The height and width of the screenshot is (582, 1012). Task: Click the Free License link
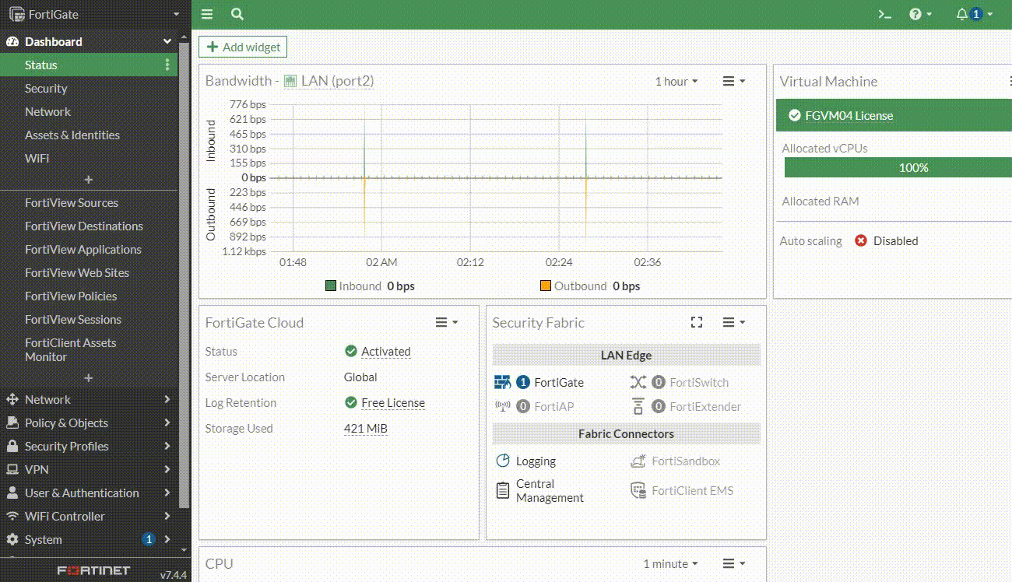[393, 402]
